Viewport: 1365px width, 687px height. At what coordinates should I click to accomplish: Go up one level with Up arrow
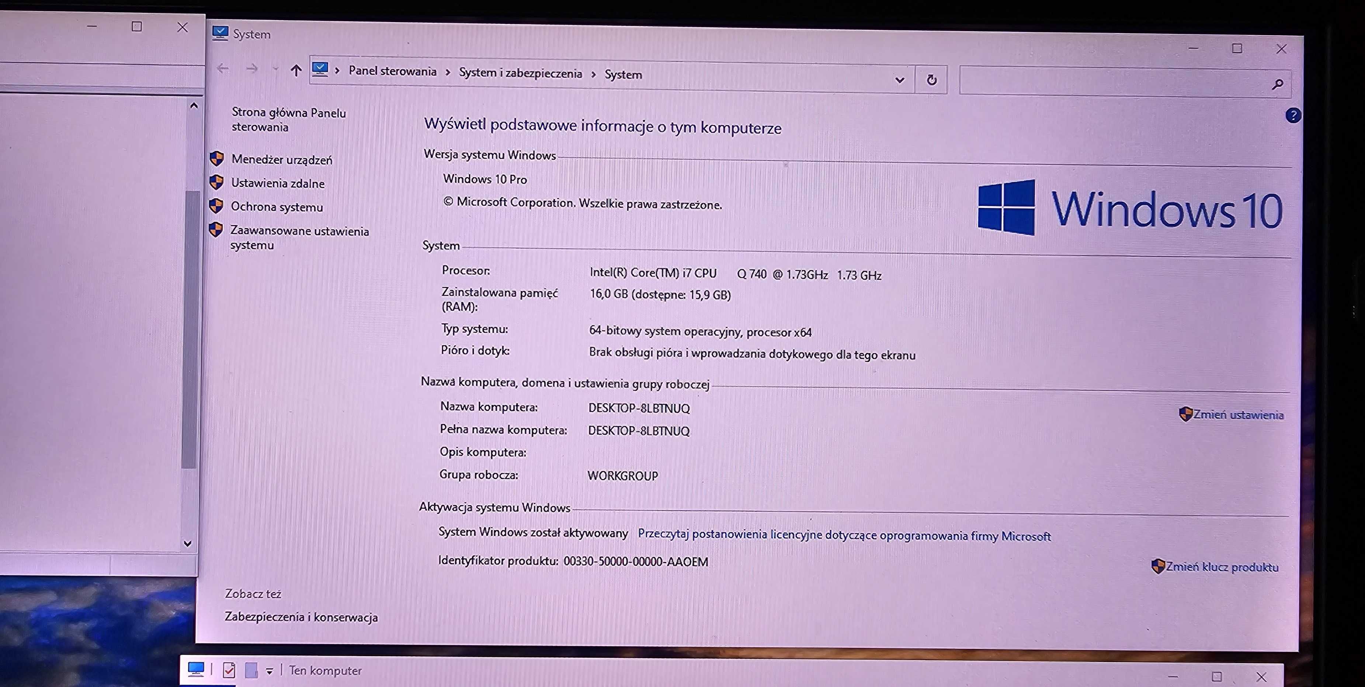296,70
